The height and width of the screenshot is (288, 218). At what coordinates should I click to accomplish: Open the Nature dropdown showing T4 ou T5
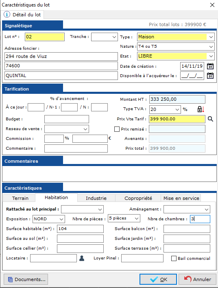click(x=176, y=47)
